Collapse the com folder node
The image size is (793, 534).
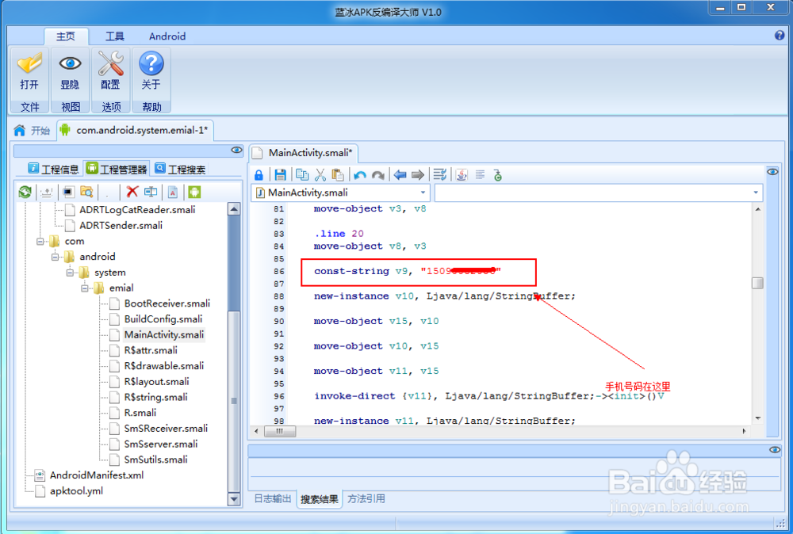(x=40, y=242)
